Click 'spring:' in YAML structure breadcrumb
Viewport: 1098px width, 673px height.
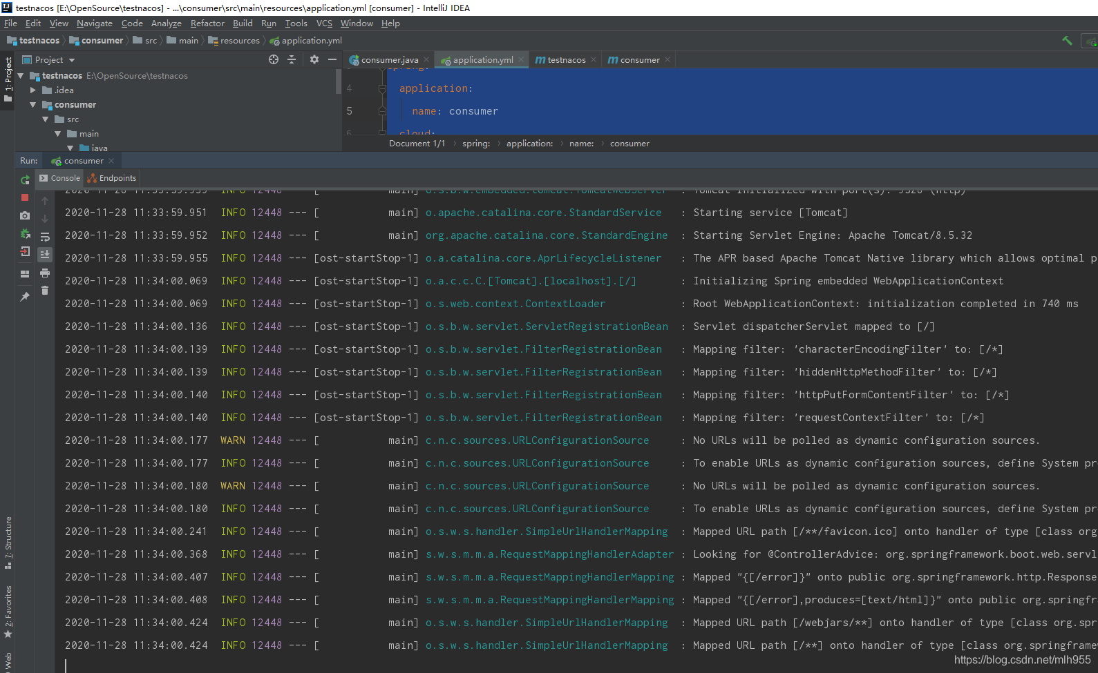476,144
